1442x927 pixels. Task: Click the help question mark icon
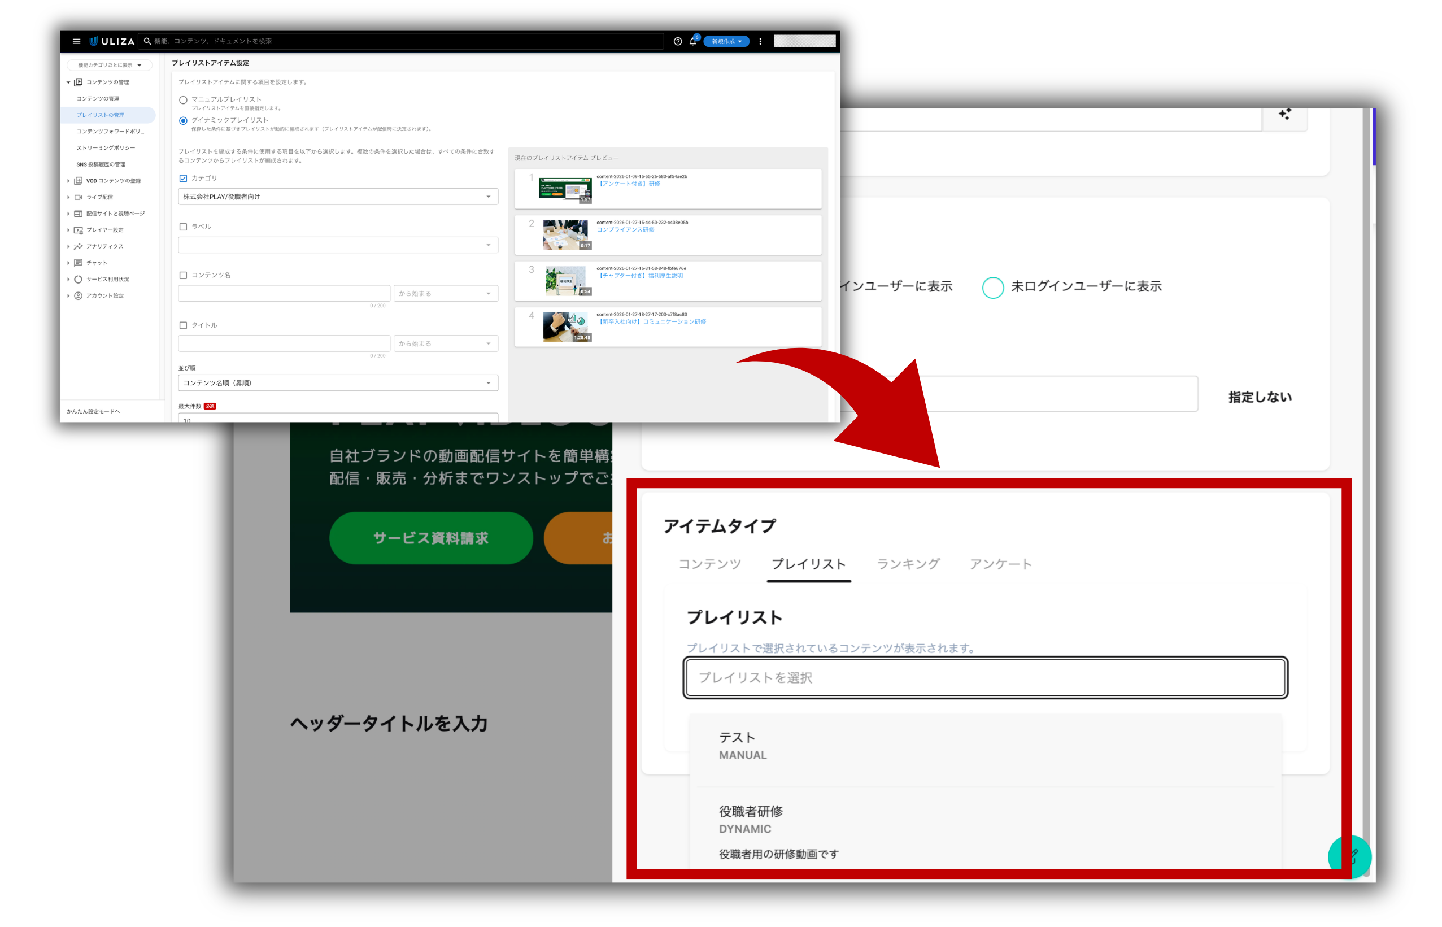tap(677, 41)
